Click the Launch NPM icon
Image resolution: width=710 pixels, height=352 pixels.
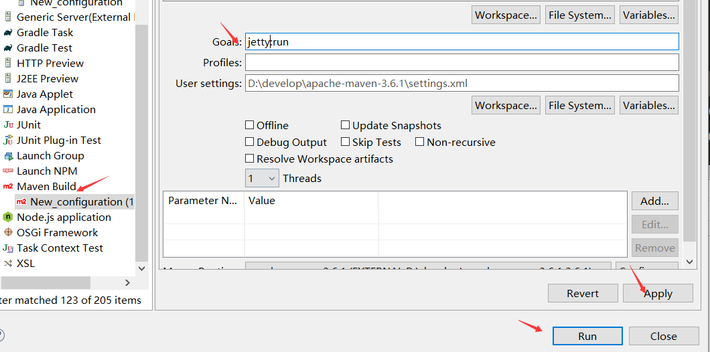7,171
